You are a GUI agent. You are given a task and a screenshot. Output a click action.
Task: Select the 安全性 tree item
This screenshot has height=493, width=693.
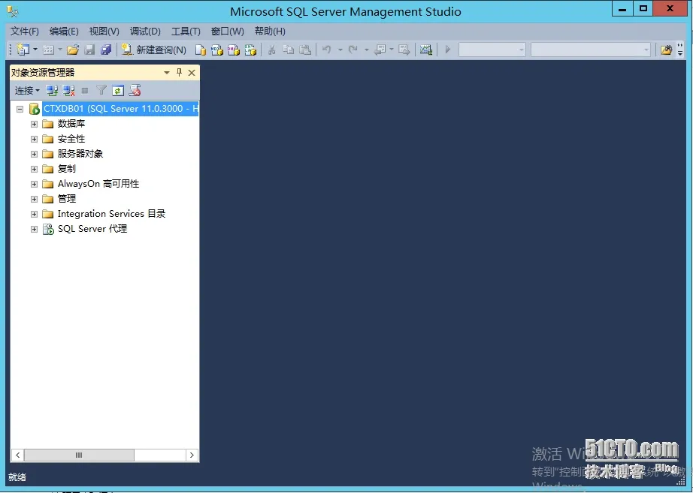coord(71,139)
